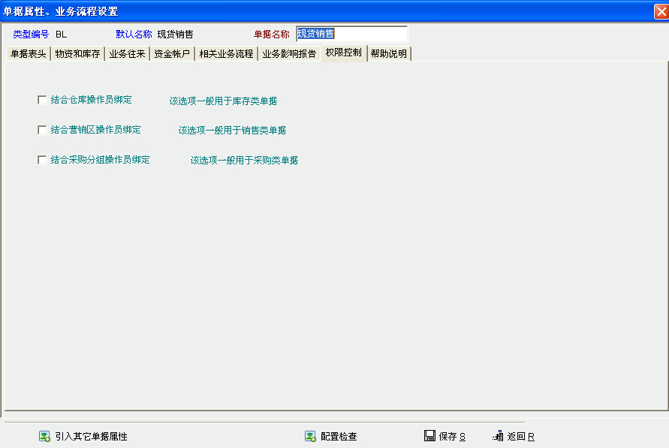Click the 该选项一般用于库存类单据 hint text
669x448 pixels.
(x=223, y=101)
